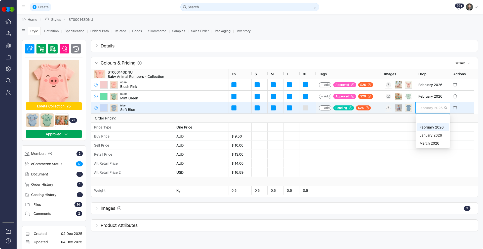
Task: Create a costing with the green document icon
Action: 53,49
